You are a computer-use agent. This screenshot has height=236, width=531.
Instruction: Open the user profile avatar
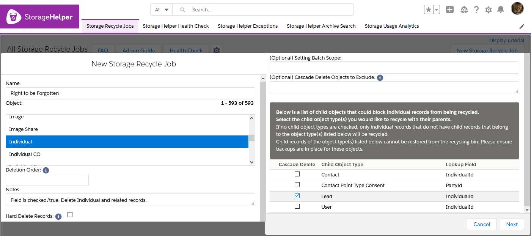pyautogui.click(x=517, y=9)
